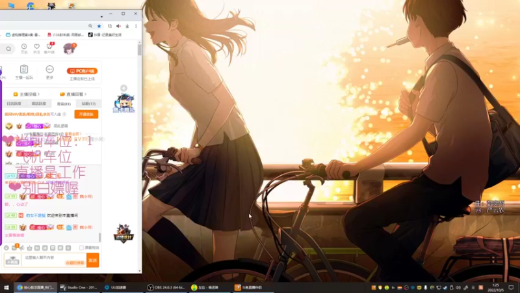Open the browser downloads arrow icon
520x293 pixels.
point(127,26)
